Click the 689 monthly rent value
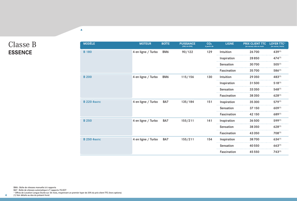This screenshot has height=201, width=297. tap(277, 115)
